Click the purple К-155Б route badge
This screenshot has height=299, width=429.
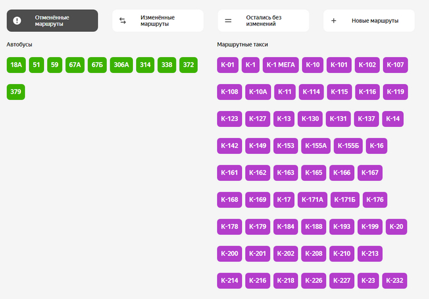(349, 146)
